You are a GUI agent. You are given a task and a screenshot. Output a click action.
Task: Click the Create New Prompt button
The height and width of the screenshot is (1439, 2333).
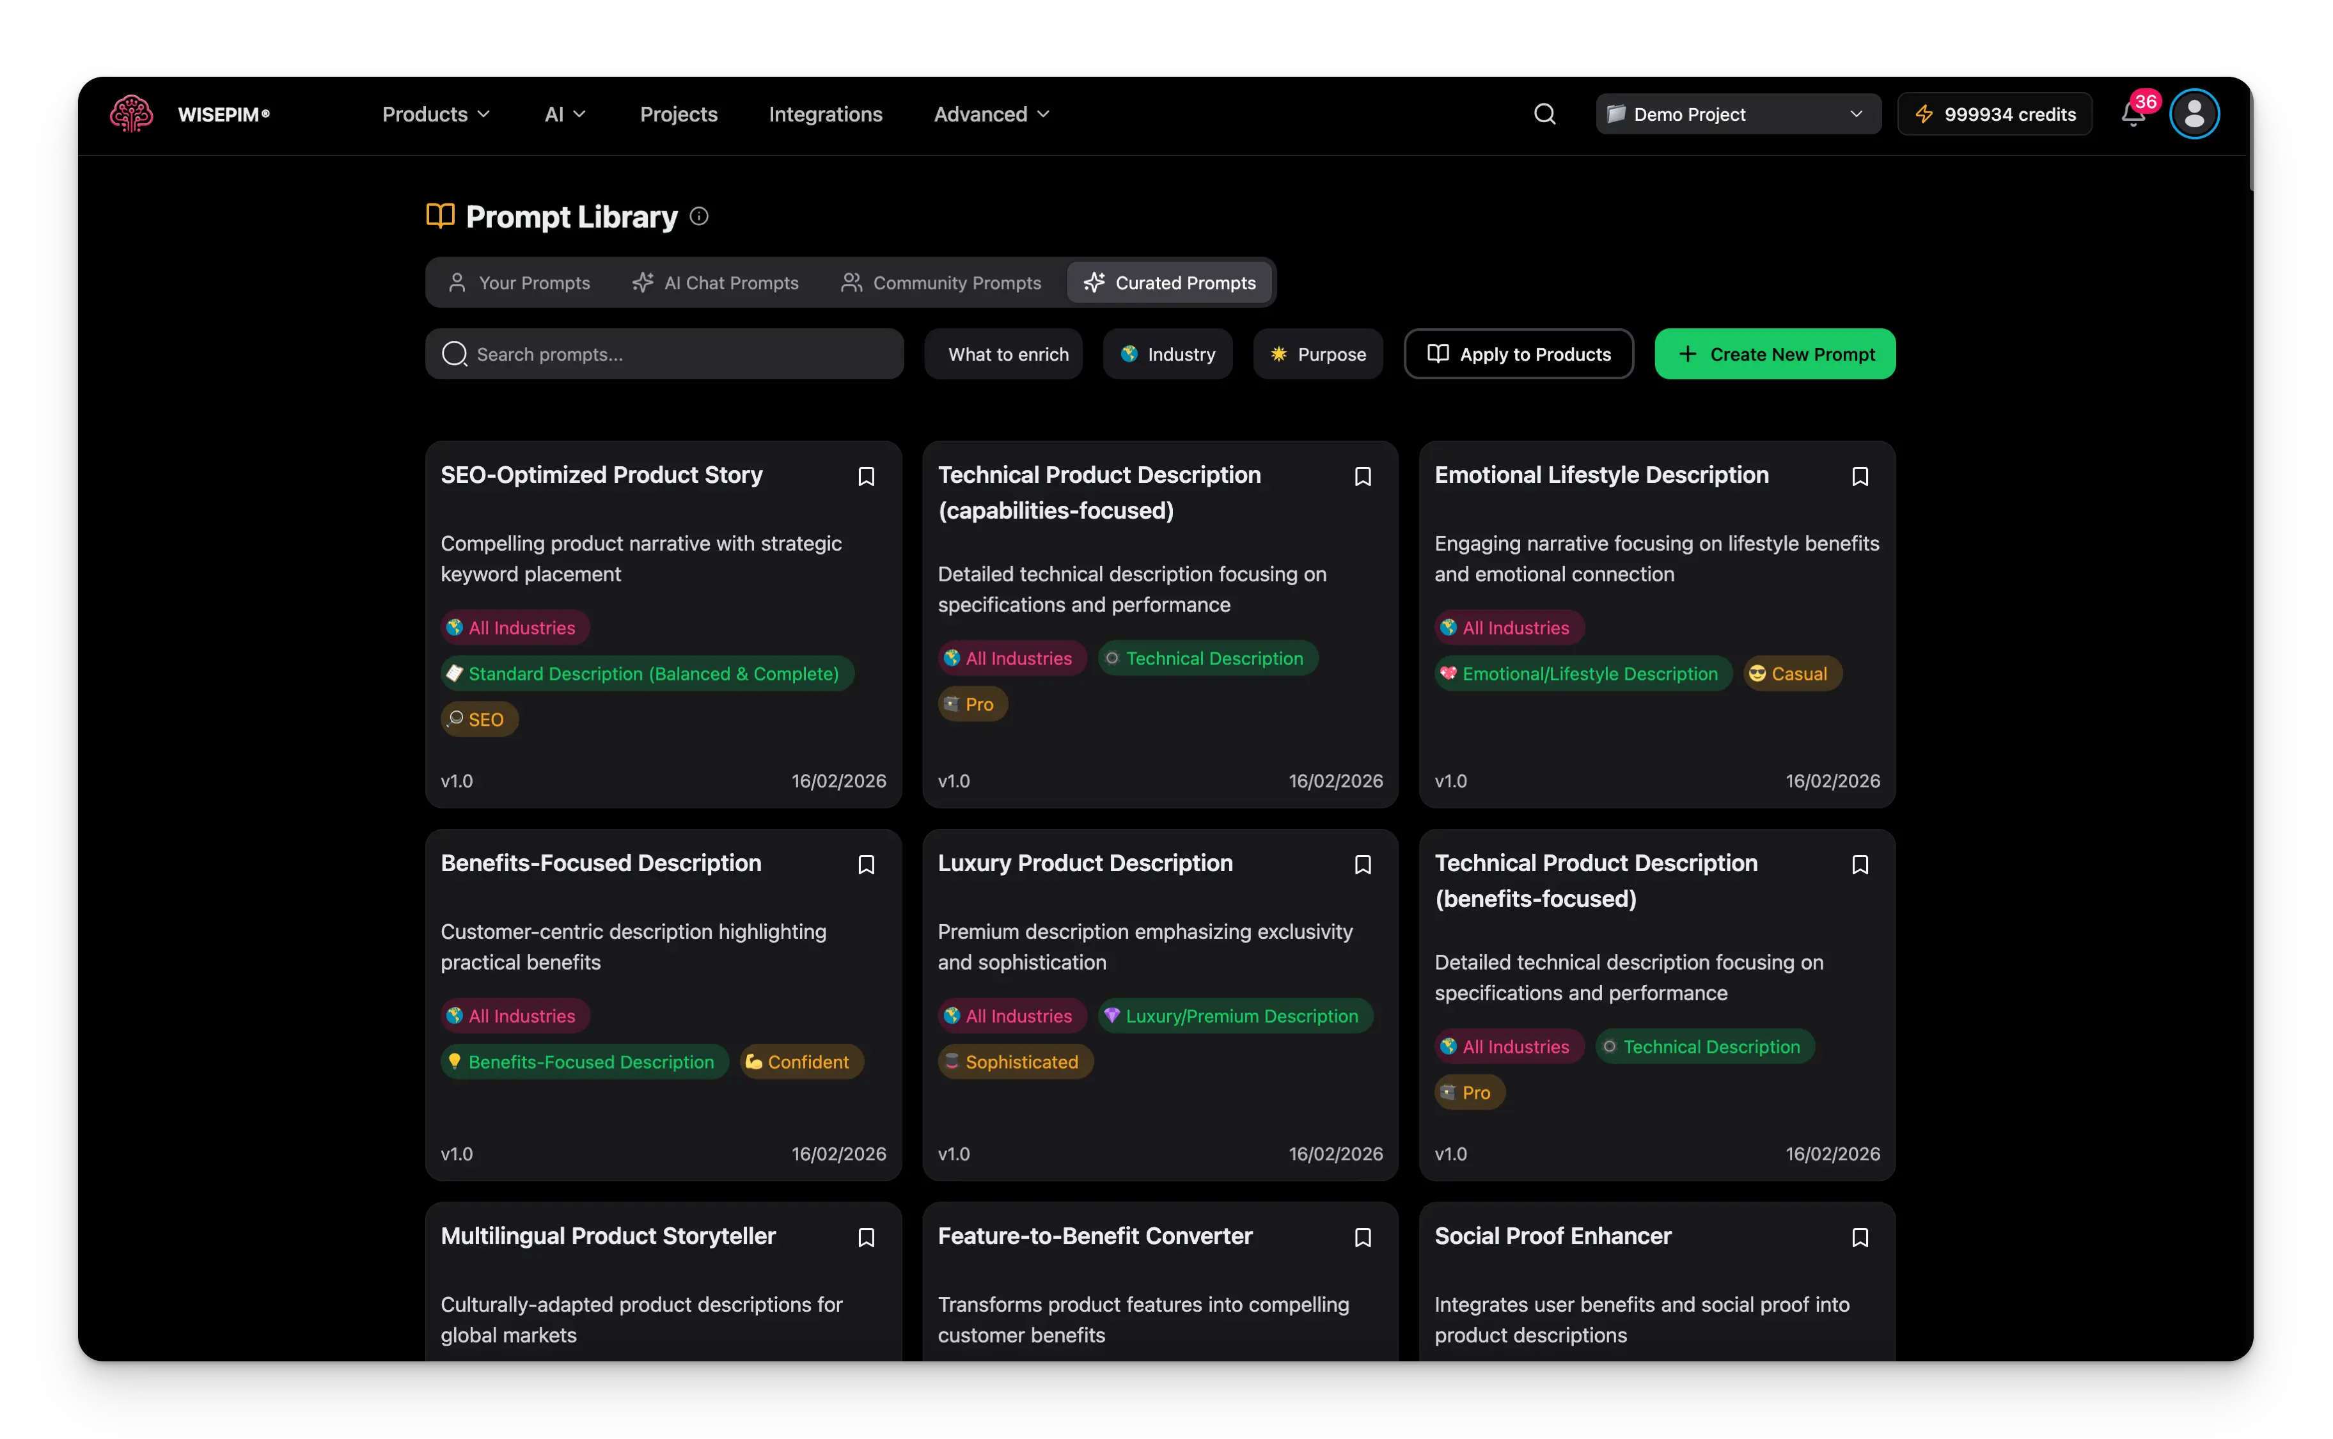coord(1775,354)
